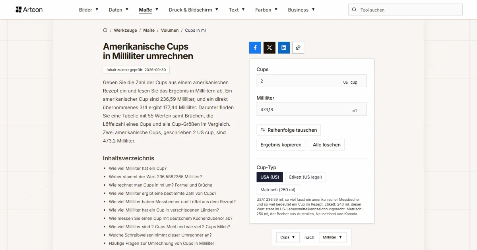Focus the Tool suchen search field
Image resolution: width=477 pixels, height=250 pixels.
pos(405,10)
